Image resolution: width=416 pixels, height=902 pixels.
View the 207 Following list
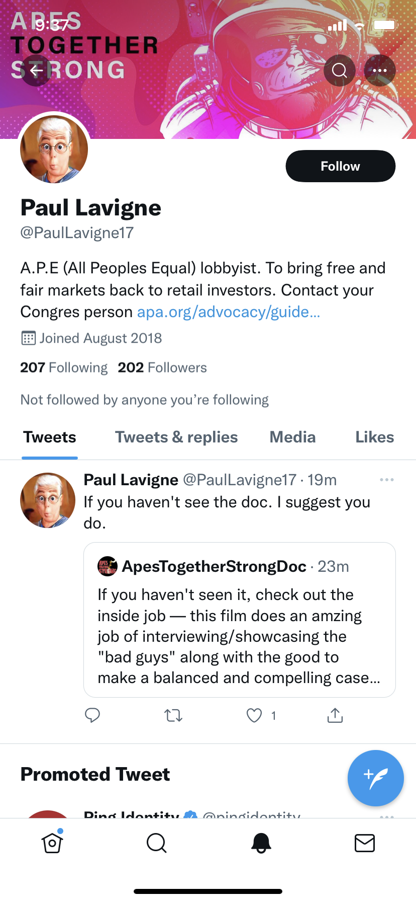point(64,367)
